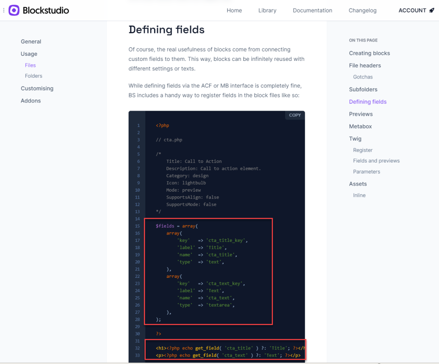Jump to Creating blocks section
This screenshot has width=439, height=364.
(369, 53)
